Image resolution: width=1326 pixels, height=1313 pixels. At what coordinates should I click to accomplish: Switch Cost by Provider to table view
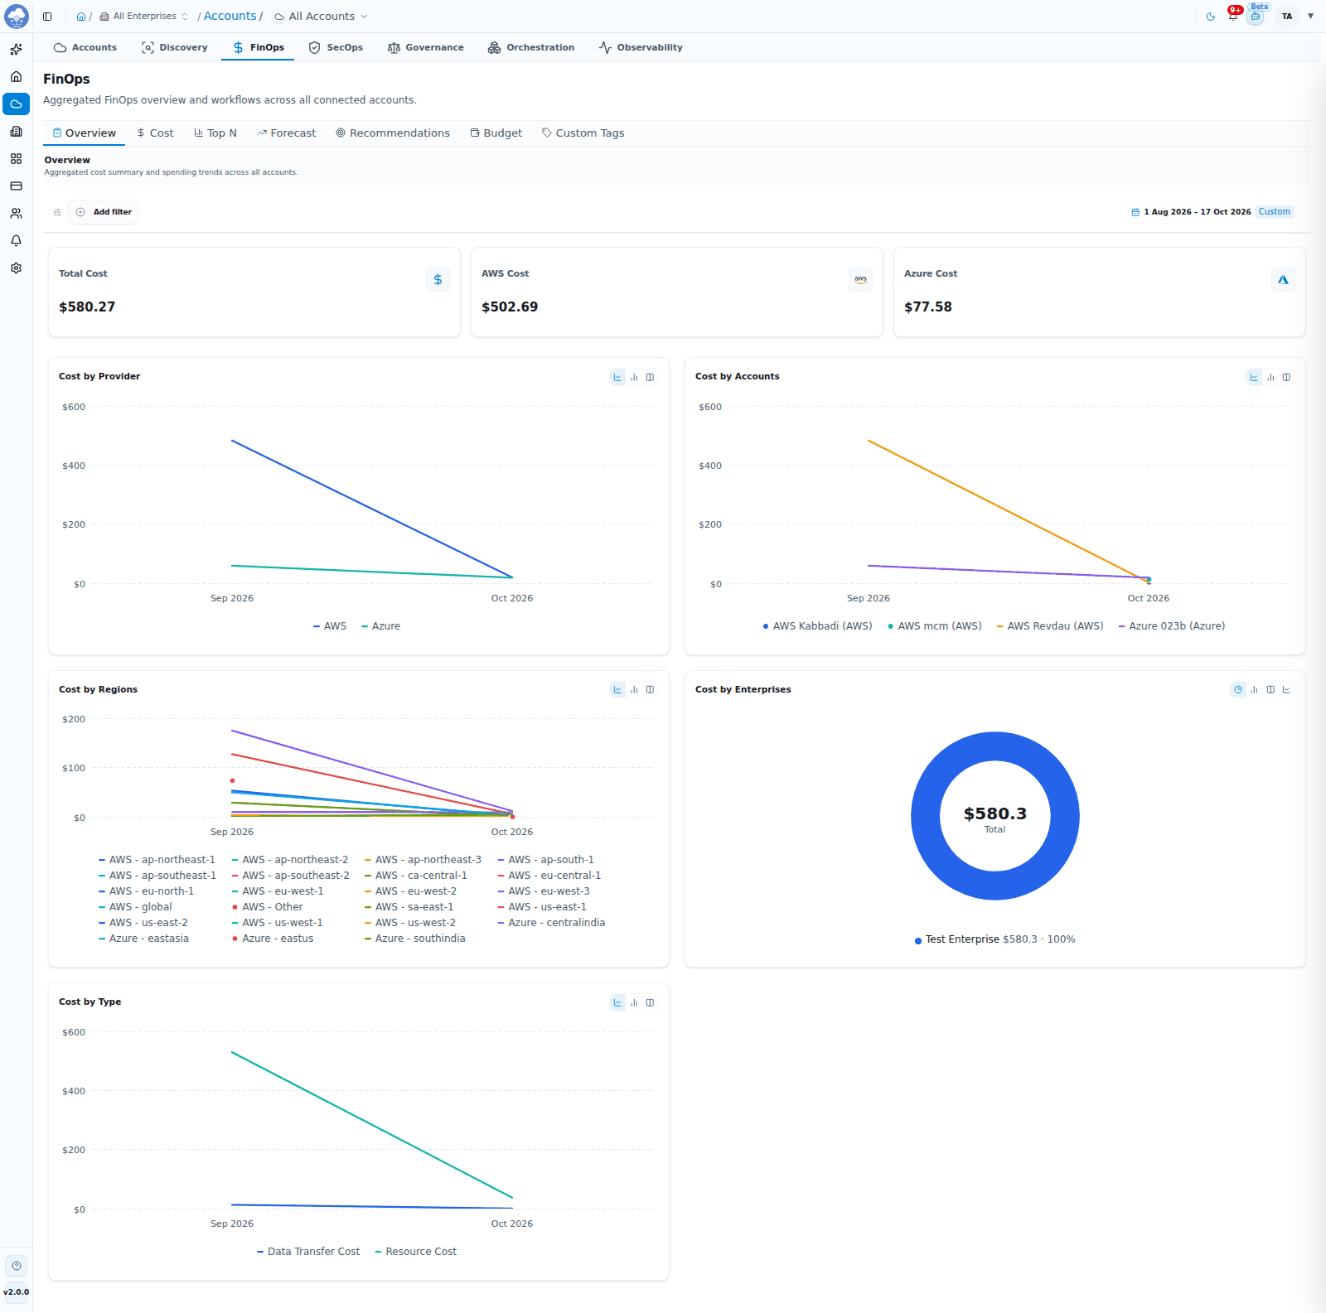[x=650, y=377]
